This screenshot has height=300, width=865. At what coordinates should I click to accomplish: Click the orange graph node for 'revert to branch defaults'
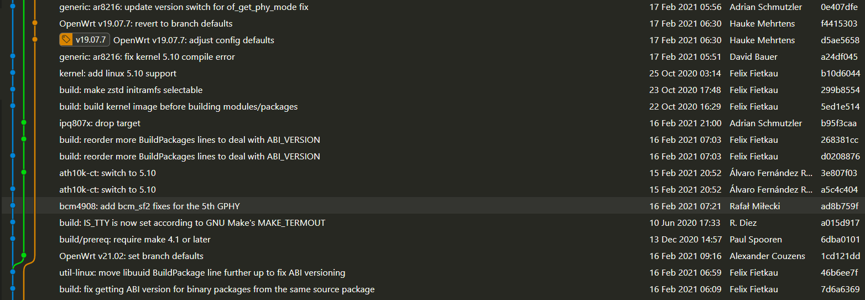35,23
